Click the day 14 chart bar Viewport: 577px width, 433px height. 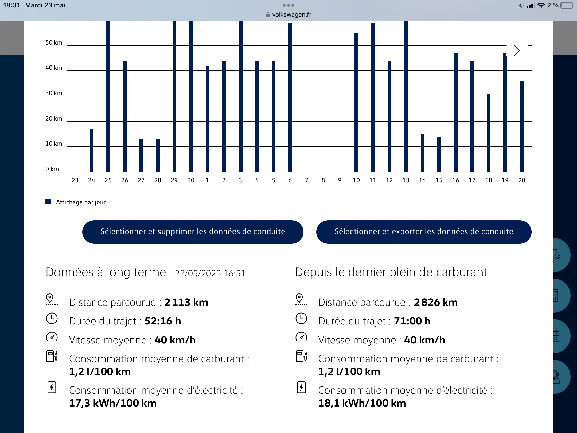coord(422,153)
